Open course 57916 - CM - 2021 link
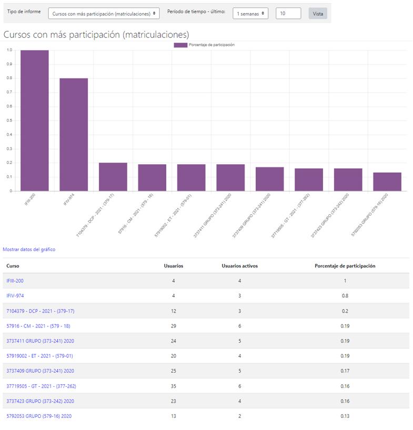Screen dimensions: 413x430 (38, 326)
